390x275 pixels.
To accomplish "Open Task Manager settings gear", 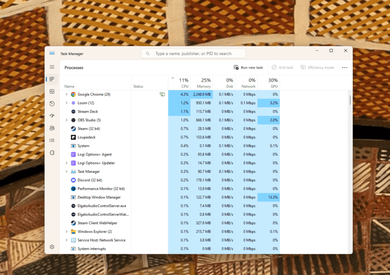I will point(52,247).
